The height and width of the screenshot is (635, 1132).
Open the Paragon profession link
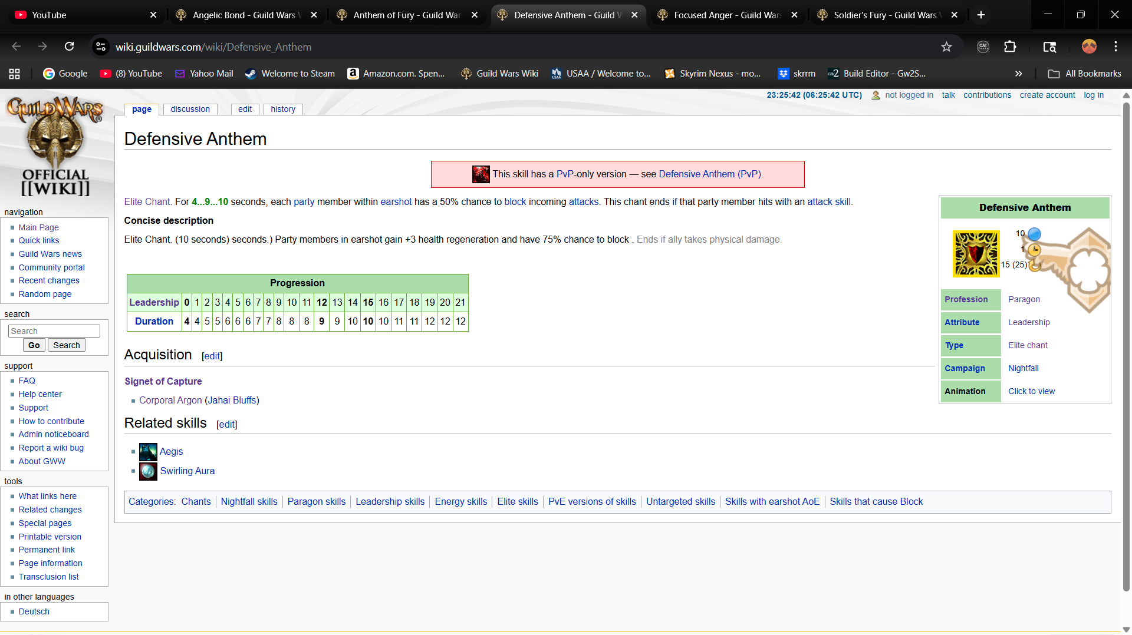(x=1024, y=299)
